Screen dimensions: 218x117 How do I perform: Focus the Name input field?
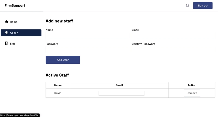coord(87,36)
